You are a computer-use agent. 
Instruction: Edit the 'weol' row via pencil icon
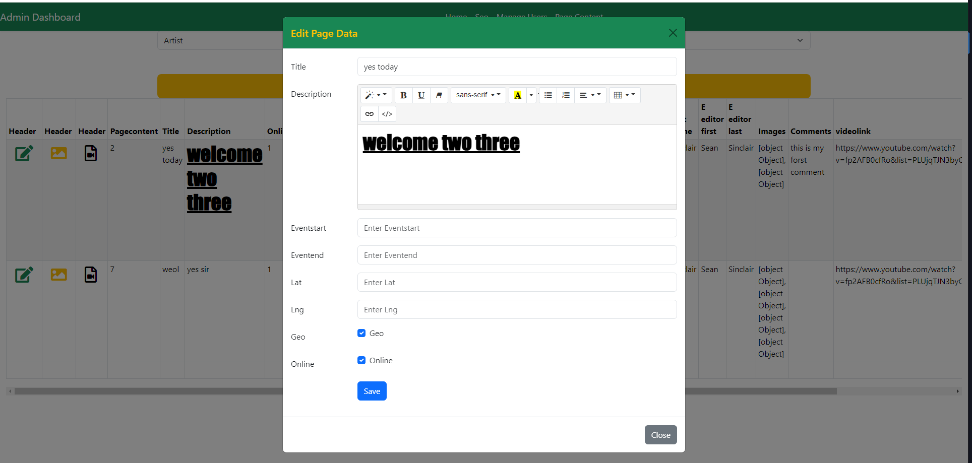(24, 275)
